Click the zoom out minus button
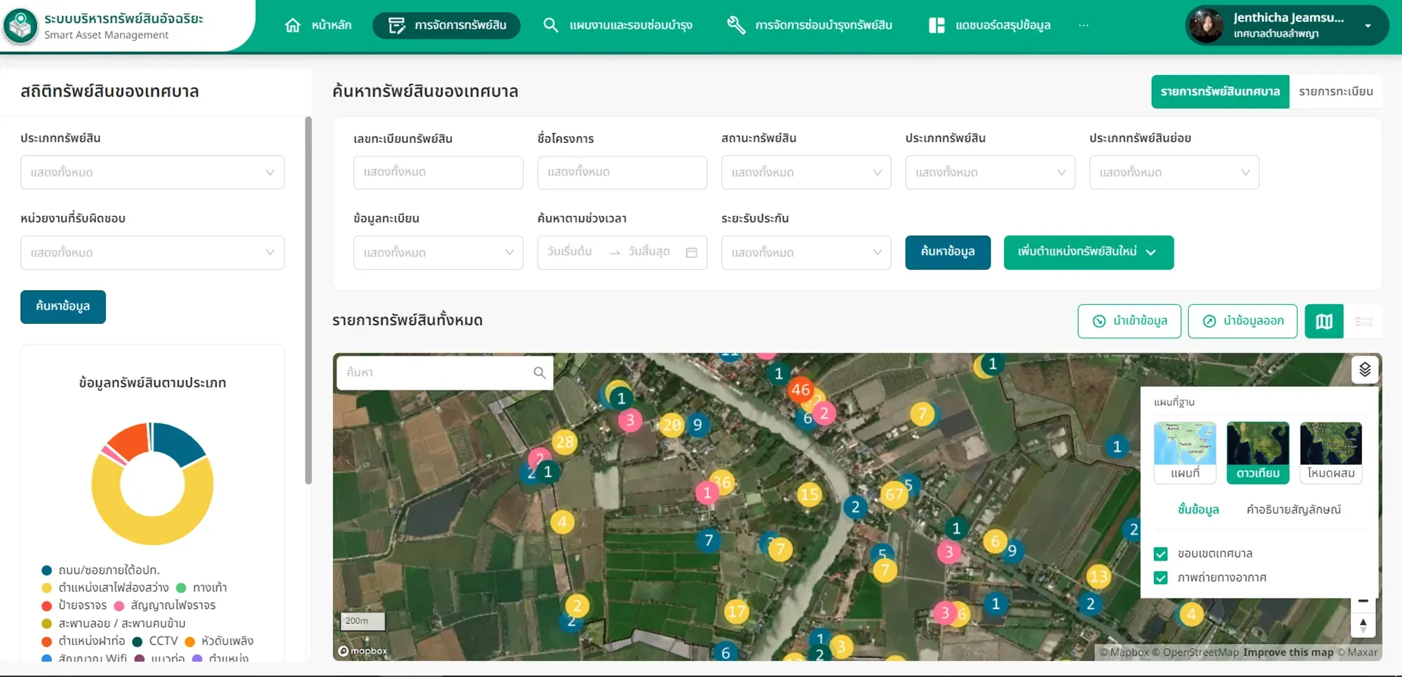Screen dimensions: 1402x677 click(x=1363, y=602)
